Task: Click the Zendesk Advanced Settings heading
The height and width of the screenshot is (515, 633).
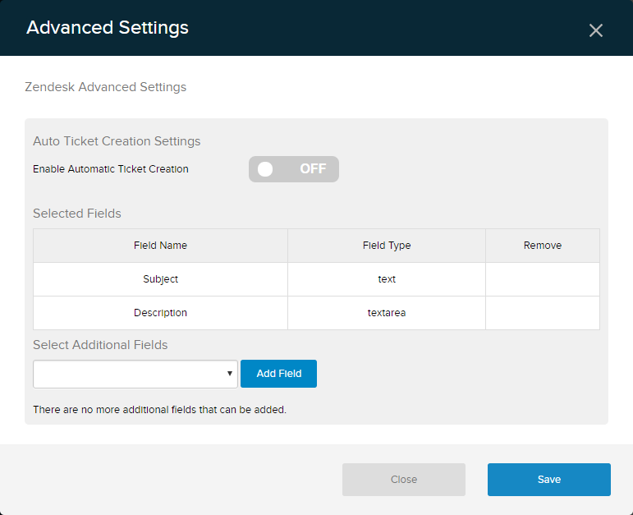Action: pos(105,87)
